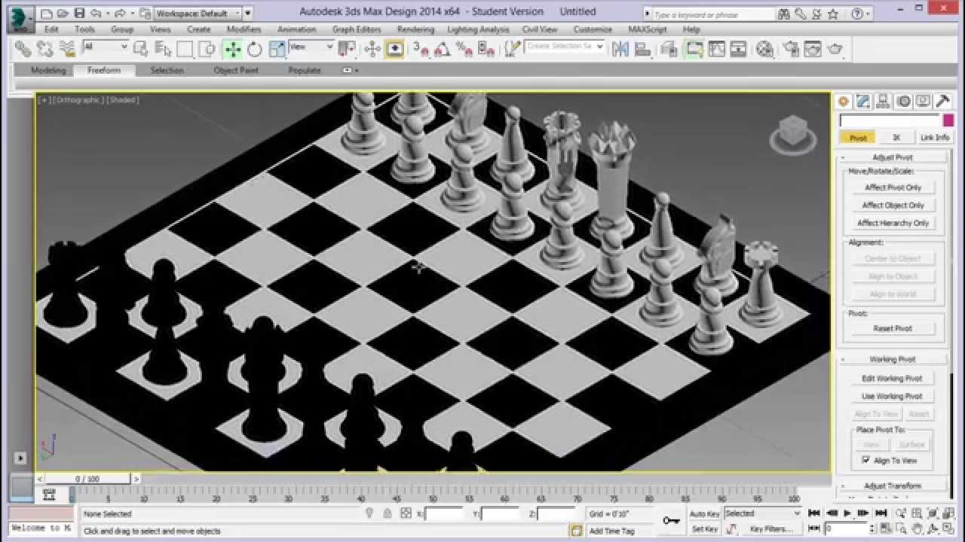Click the Undo arrow icon
Viewport: 965px width, 542px height.
[x=95, y=14]
